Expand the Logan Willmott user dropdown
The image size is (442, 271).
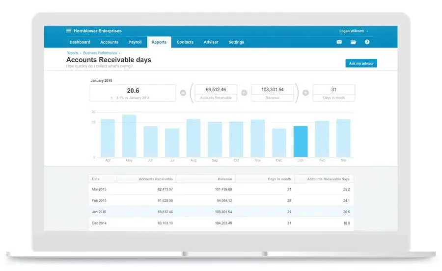pos(354,31)
